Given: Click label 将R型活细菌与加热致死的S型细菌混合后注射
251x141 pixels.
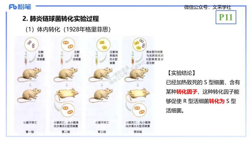Looking at the screenshot, I should (155, 57).
